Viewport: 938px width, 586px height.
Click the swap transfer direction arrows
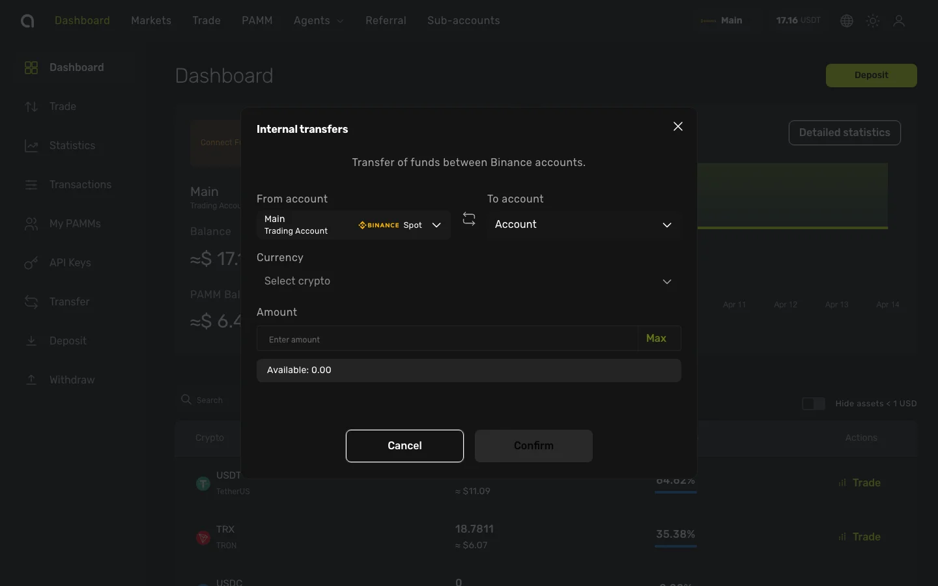point(468,219)
